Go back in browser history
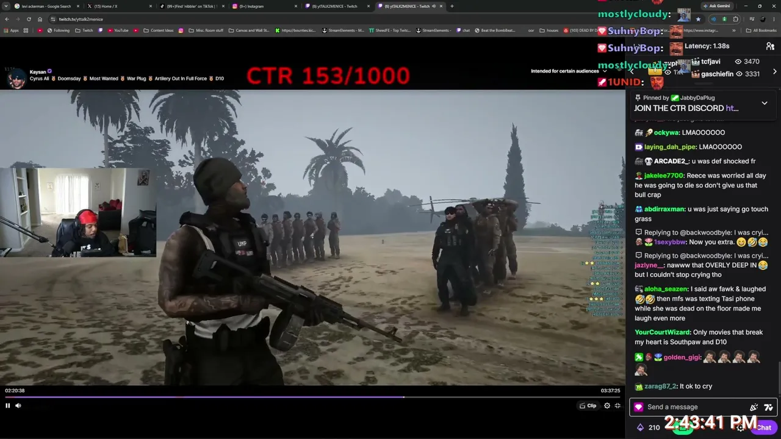The height and width of the screenshot is (439, 781). (7, 19)
